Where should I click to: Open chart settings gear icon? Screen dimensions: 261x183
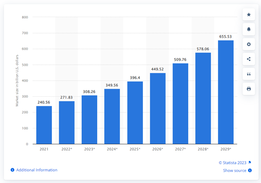click(x=248, y=44)
